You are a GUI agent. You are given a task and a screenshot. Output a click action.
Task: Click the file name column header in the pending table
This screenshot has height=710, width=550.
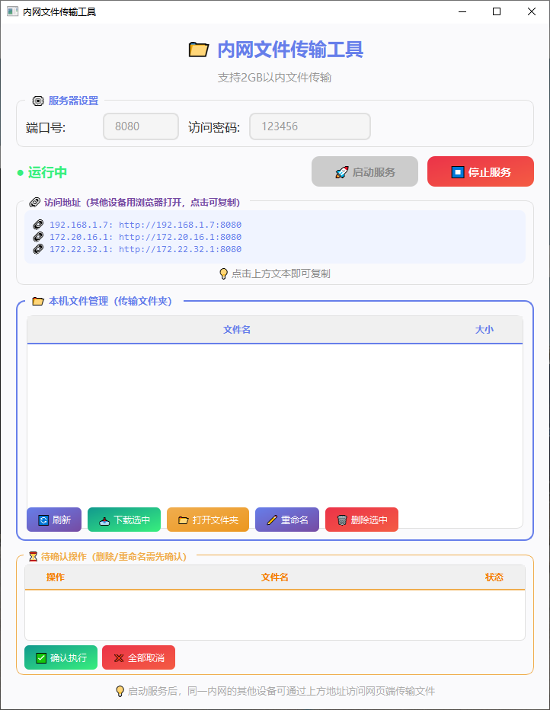tap(275, 577)
